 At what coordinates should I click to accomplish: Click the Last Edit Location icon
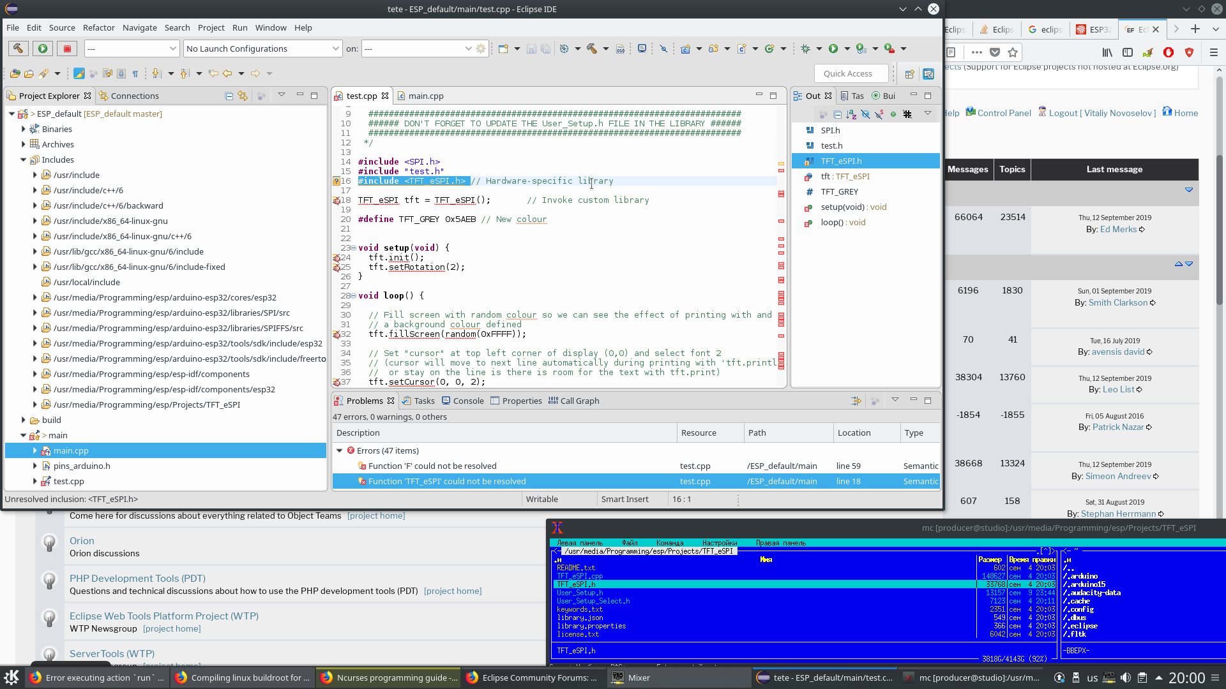[213, 74]
